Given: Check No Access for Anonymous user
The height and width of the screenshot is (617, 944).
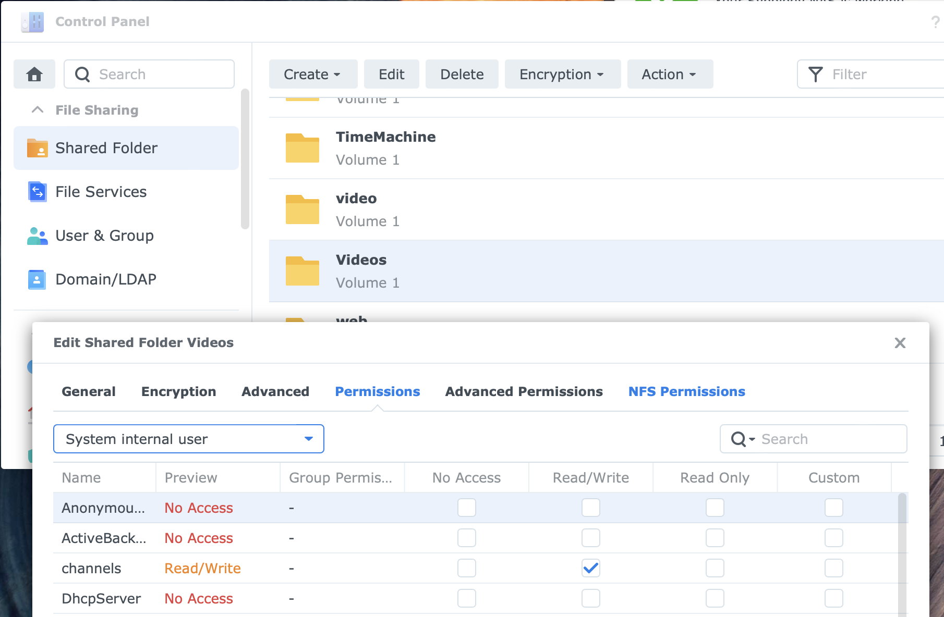Looking at the screenshot, I should coord(466,508).
